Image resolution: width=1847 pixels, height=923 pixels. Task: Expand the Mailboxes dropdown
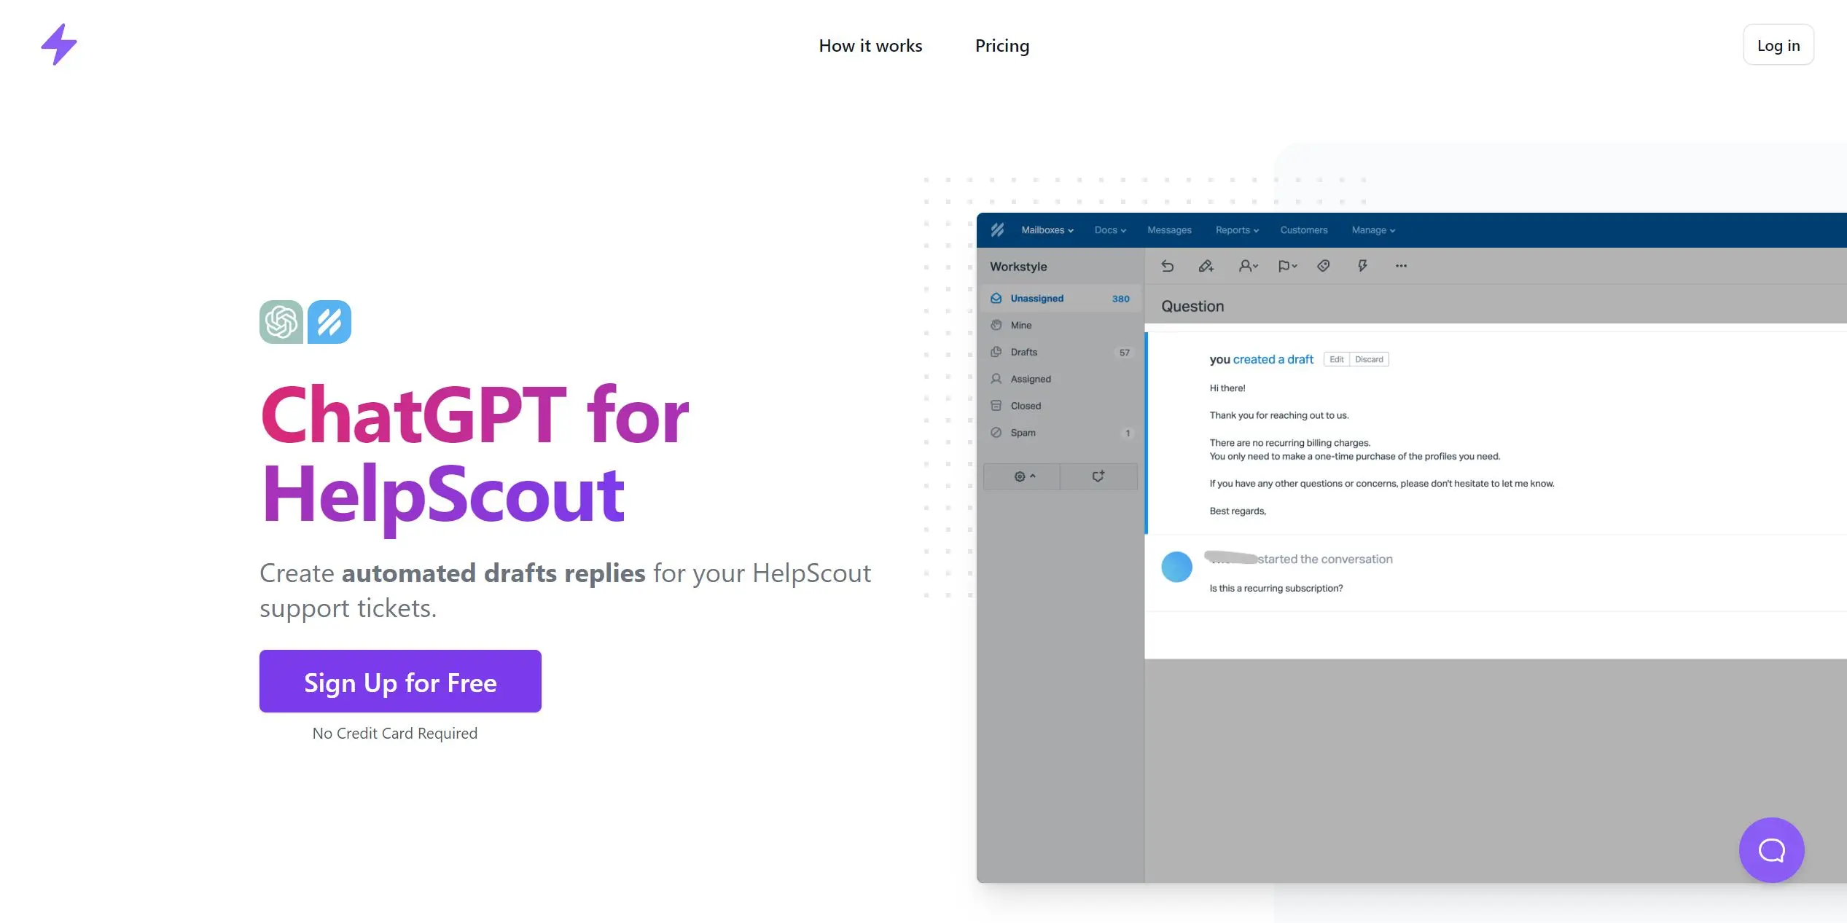(x=1047, y=230)
